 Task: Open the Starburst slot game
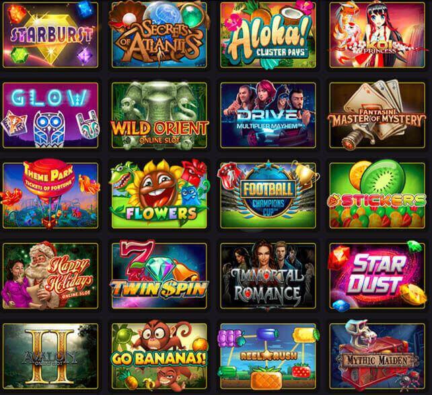[x=50, y=35]
